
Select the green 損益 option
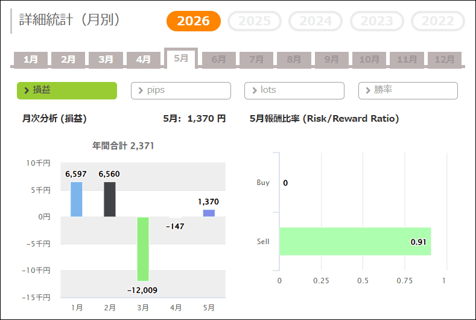[67, 90]
